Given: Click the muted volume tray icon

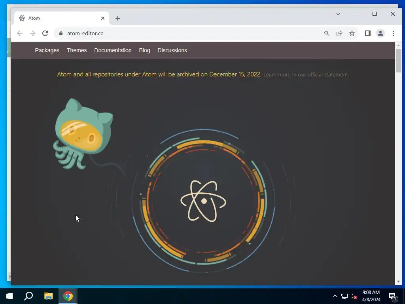Looking at the screenshot, I should pyautogui.click(x=354, y=296).
